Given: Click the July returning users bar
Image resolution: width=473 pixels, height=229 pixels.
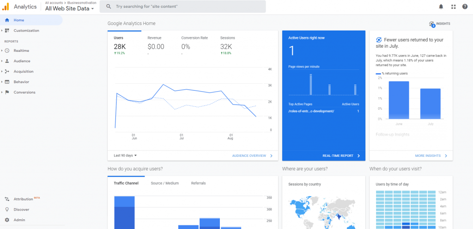Looking at the screenshot, I should 430,104.
